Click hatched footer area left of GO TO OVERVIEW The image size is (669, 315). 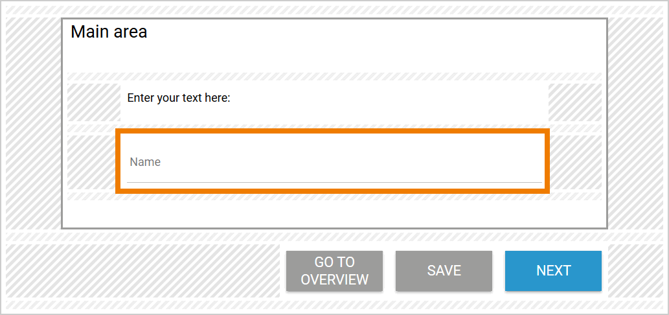pos(142,271)
